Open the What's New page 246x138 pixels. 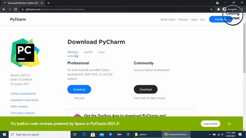coord(168,20)
